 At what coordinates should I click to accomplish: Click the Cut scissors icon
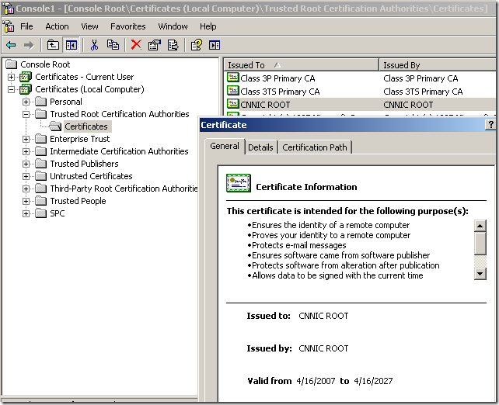pos(94,45)
